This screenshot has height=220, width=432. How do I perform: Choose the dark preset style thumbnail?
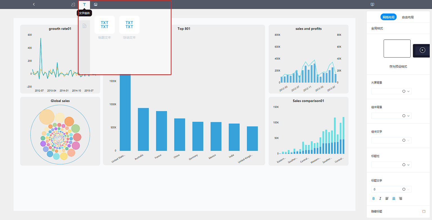(421, 51)
